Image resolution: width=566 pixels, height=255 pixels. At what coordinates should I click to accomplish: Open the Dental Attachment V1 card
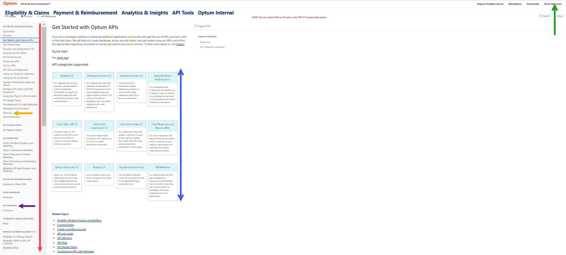pyautogui.click(x=67, y=178)
